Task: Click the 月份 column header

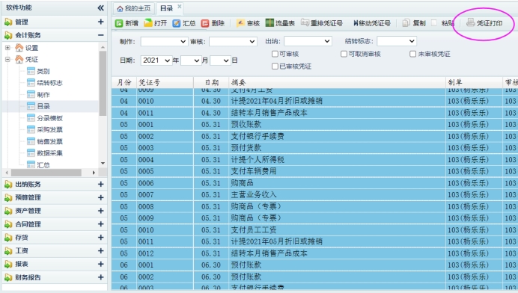Action: [124, 82]
